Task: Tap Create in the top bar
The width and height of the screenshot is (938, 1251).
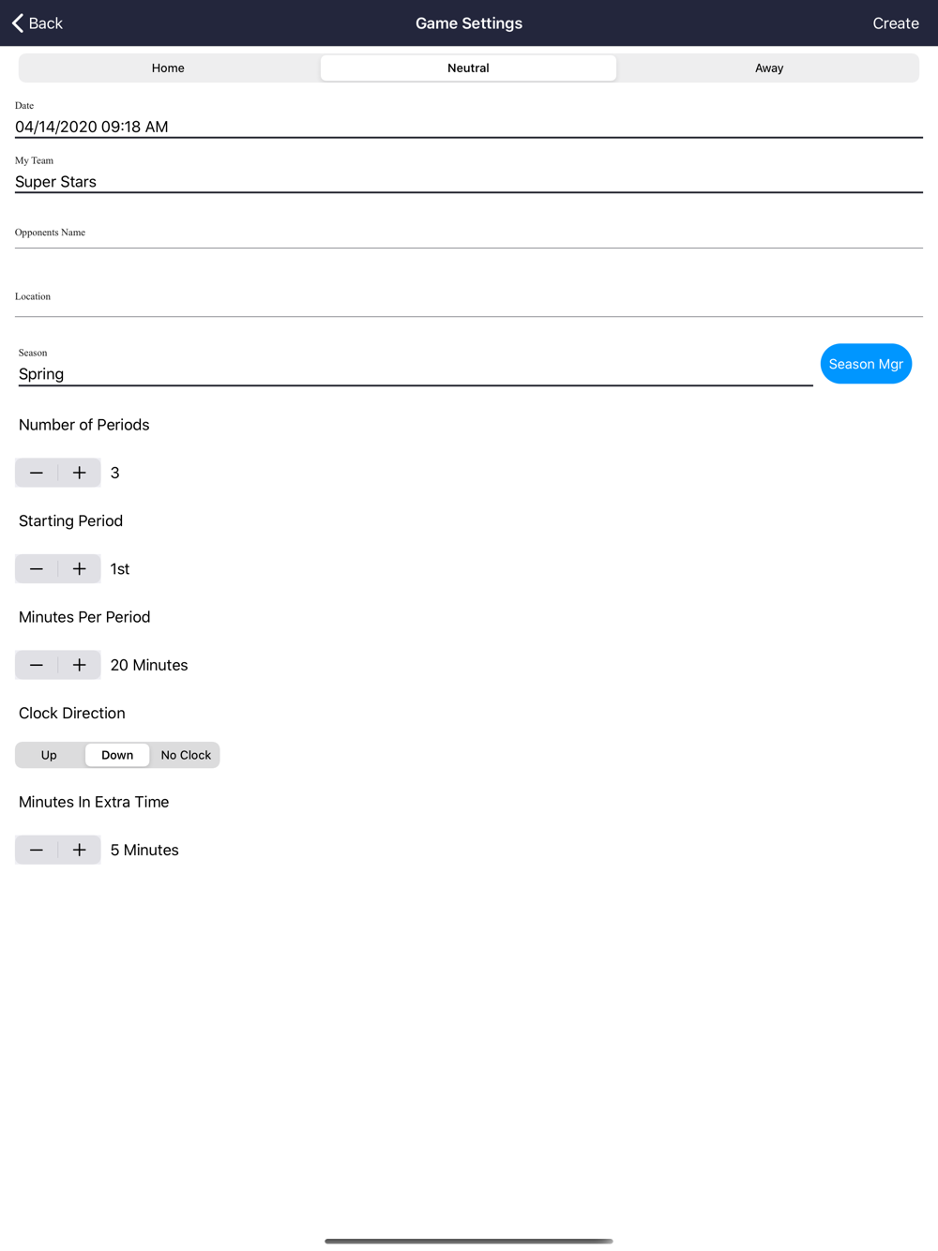Action: click(x=896, y=23)
